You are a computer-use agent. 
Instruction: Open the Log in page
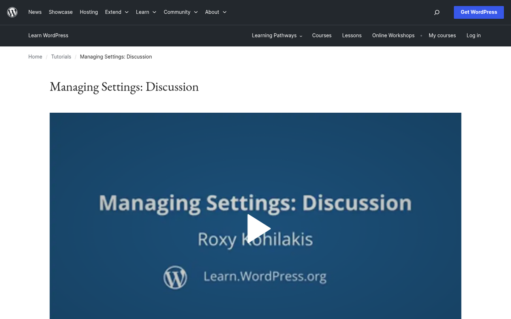[x=474, y=36]
